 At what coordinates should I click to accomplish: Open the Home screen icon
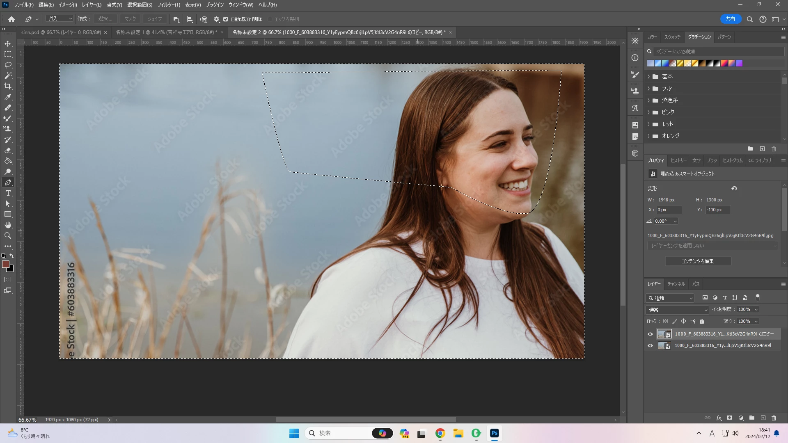tap(11, 19)
